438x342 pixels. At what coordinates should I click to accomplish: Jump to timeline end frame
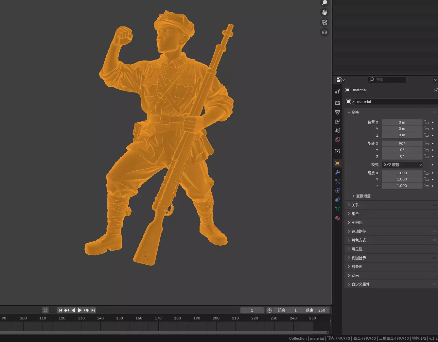click(x=93, y=310)
